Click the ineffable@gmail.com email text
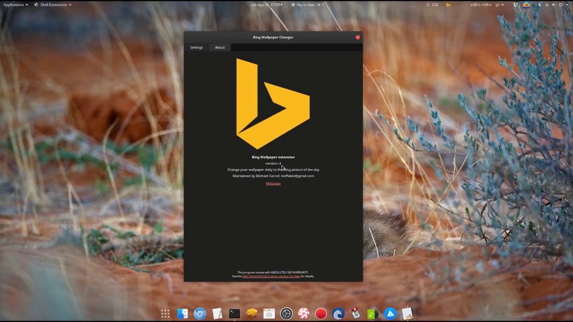Image resolution: width=573 pixels, height=322 pixels. 297,176
